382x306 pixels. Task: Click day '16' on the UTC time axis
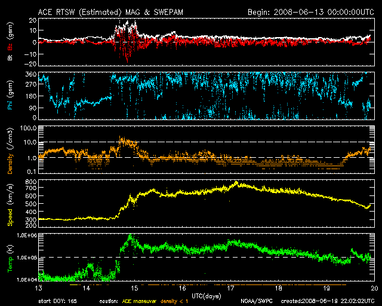click(x=183, y=288)
